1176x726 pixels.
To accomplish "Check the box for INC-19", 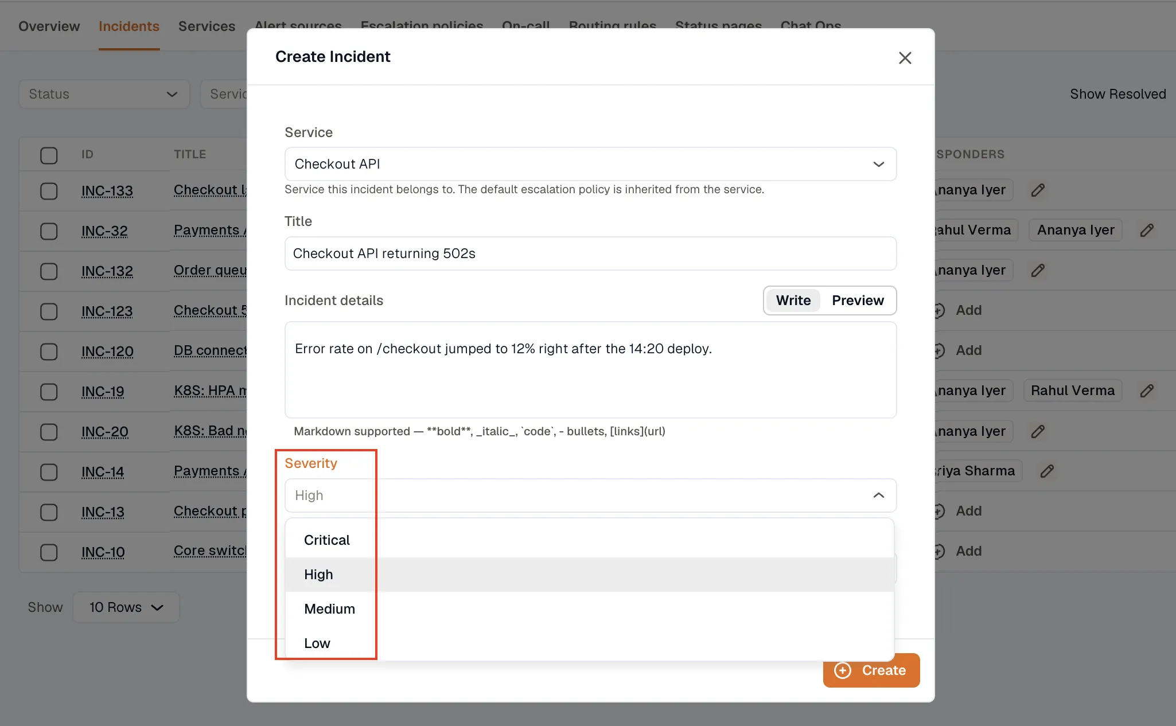I will pos(49,392).
